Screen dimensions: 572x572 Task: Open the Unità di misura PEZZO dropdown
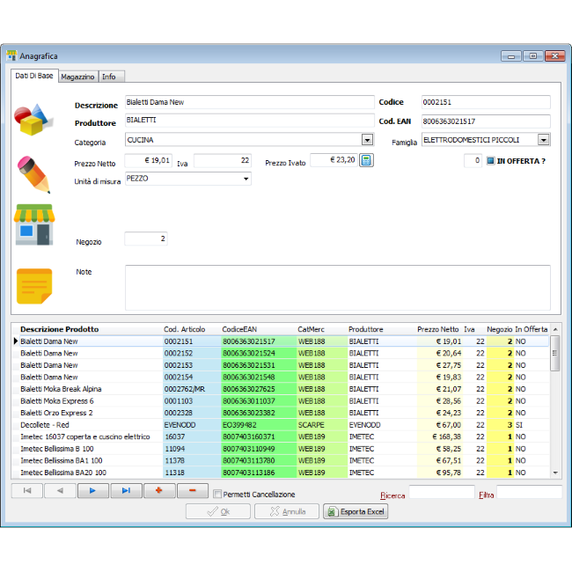pos(246,179)
